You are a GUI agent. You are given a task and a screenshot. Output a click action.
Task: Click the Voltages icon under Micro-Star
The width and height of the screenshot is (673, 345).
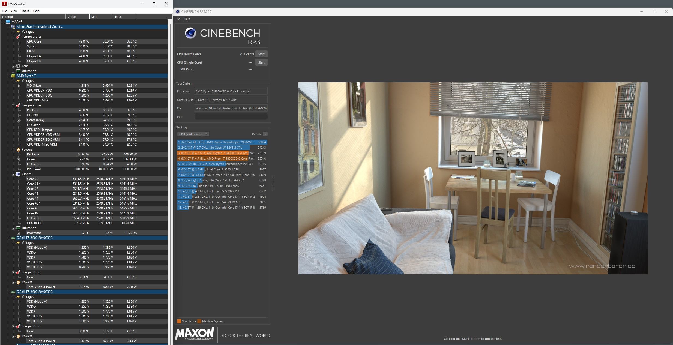click(18, 32)
